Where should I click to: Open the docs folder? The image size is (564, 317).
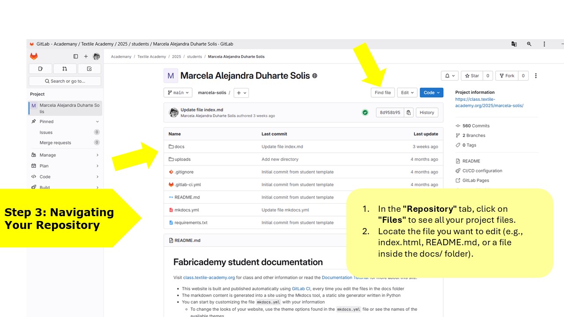[179, 147]
